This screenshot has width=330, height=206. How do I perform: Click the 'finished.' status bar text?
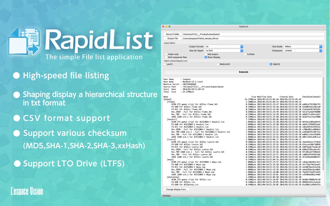point(167,196)
